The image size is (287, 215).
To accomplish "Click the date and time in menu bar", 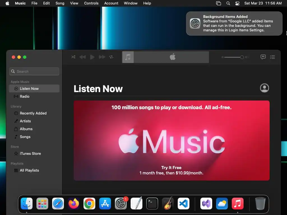I will tap(263, 3).
